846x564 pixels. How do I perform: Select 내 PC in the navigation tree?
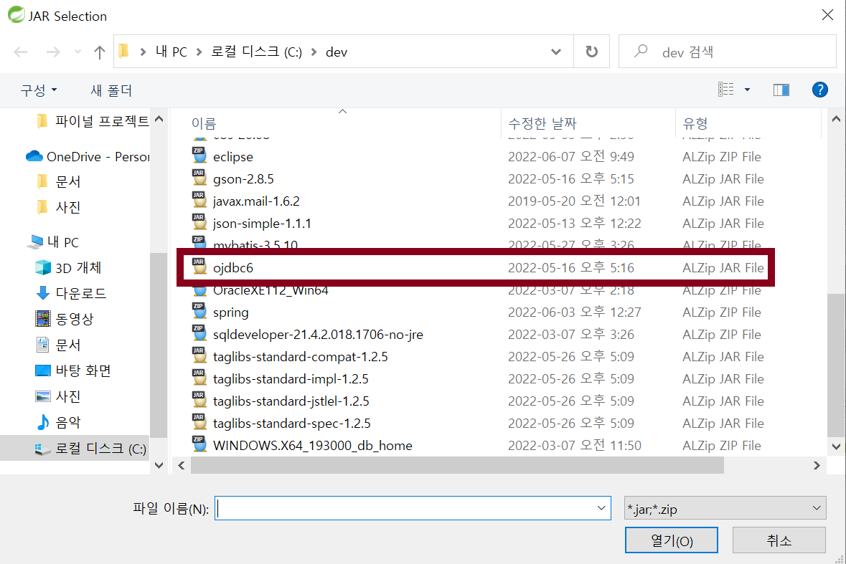click(53, 242)
